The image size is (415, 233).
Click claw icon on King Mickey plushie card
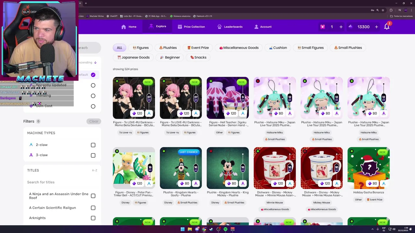[243, 183]
